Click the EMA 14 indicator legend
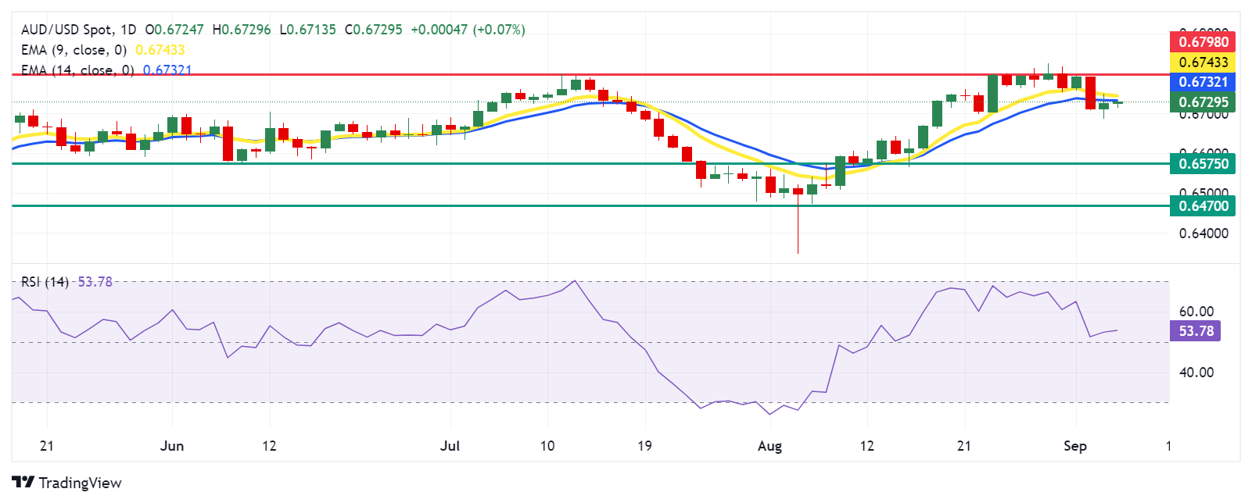 click(77, 70)
